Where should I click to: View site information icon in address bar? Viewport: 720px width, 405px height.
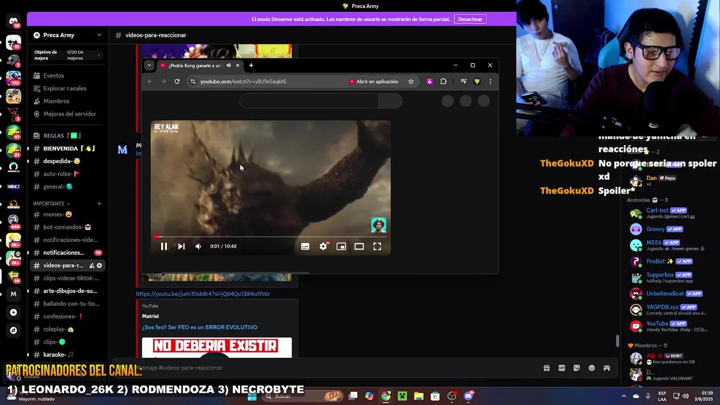click(193, 82)
